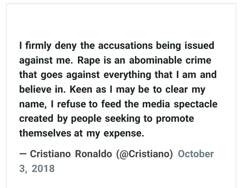Click the word 'accusations' in the tweet
The image size is (242, 188).
click(125, 45)
